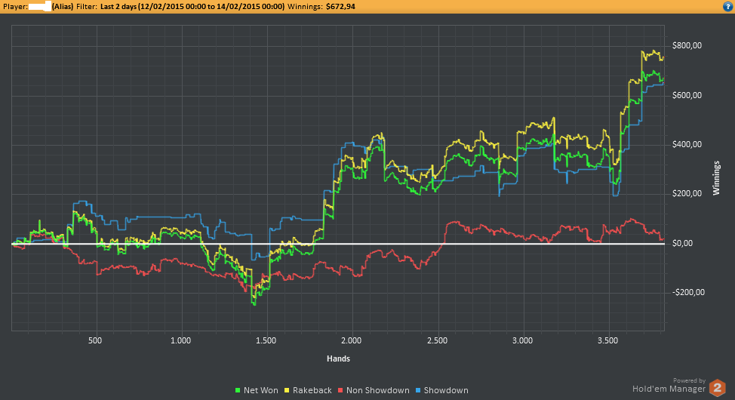Click the Hold'em Manager 2 logo

(717, 388)
